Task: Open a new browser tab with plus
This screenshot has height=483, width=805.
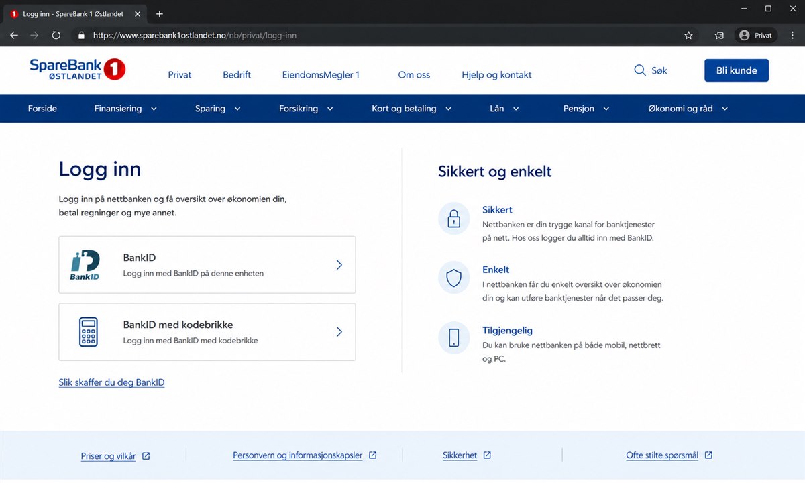Action: click(x=160, y=14)
